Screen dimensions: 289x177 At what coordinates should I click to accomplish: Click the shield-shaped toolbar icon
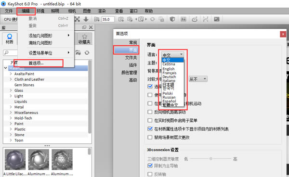coord(172,19)
